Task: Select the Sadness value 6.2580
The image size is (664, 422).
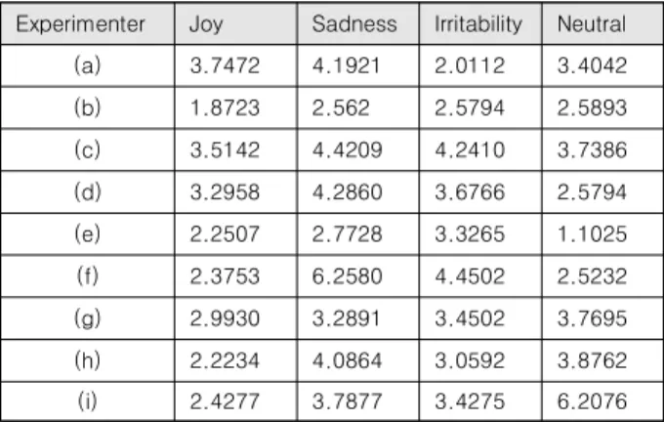Action: pyautogui.click(x=348, y=276)
